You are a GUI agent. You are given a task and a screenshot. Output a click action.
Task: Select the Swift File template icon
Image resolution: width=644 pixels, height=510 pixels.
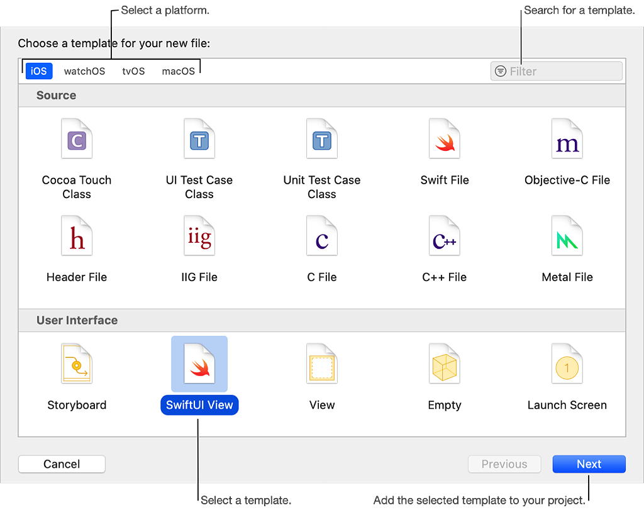[445, 138]
